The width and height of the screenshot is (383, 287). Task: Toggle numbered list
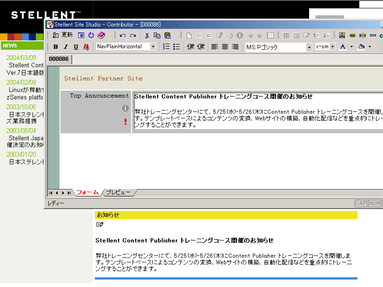pyautogui.click(x=166, y=46)
